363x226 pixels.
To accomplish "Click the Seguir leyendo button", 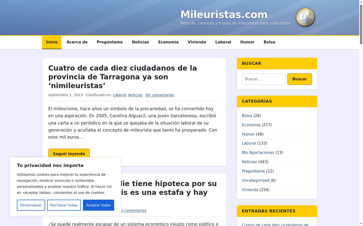I will coord(69,153).
